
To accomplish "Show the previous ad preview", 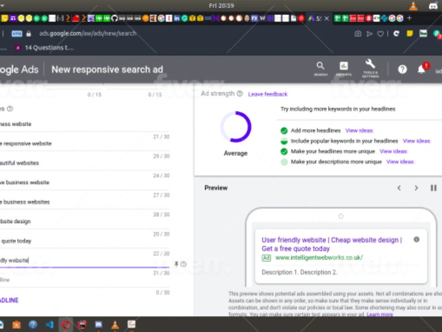I will 399,188.
